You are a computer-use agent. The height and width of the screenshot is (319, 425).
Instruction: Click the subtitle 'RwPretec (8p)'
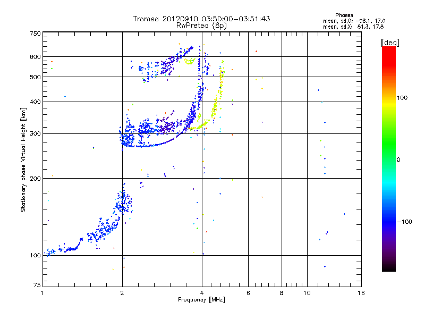[x=201, y=26]
